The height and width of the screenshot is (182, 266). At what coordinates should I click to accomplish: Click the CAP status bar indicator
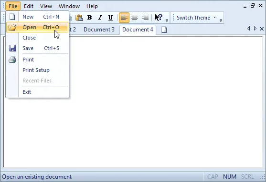pyautogui.click(x=213, y=177)
